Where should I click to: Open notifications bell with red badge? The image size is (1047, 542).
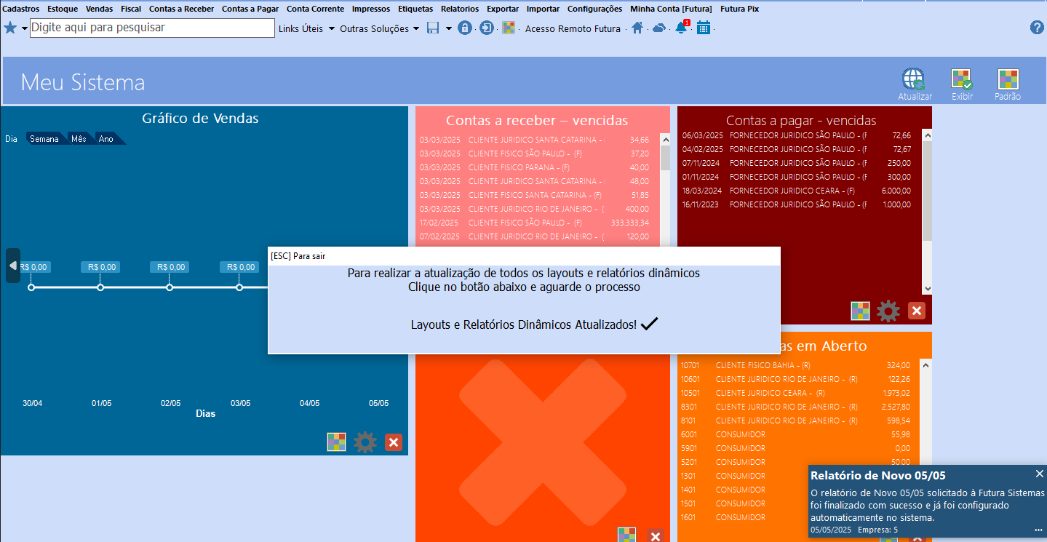682,28
